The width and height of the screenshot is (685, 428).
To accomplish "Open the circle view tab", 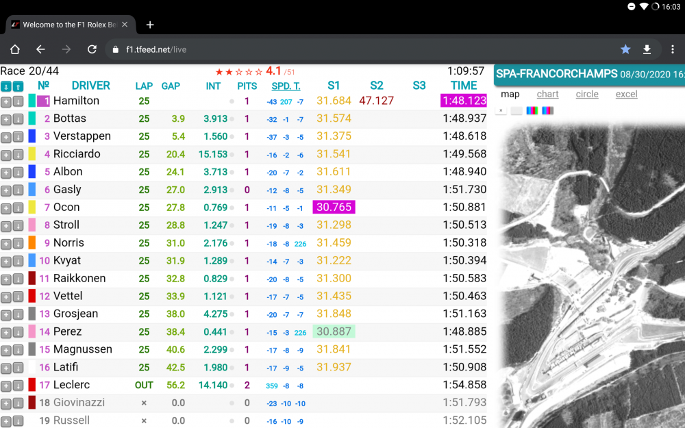I will tap(587, 95).
